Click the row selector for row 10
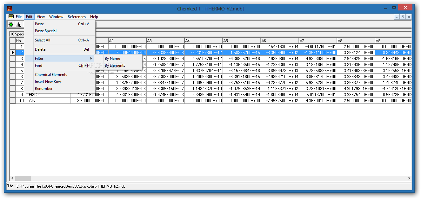 [x=13, y=101]
